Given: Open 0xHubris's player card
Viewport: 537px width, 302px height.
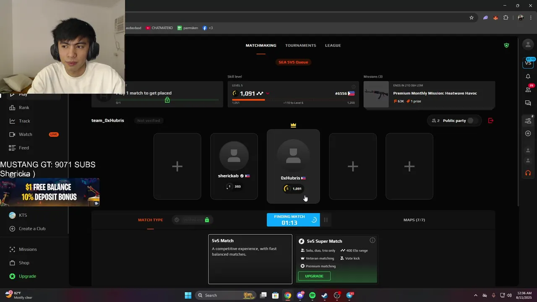Looking at the screenshot, I should tap(293, 167).
